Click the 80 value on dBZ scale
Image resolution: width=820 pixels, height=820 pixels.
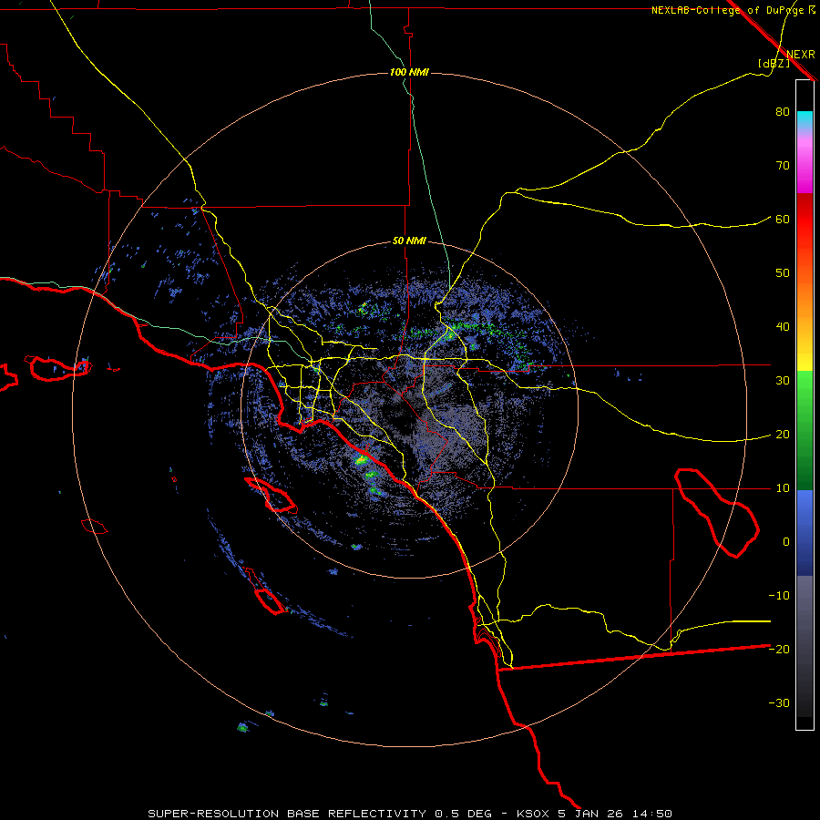783,112
